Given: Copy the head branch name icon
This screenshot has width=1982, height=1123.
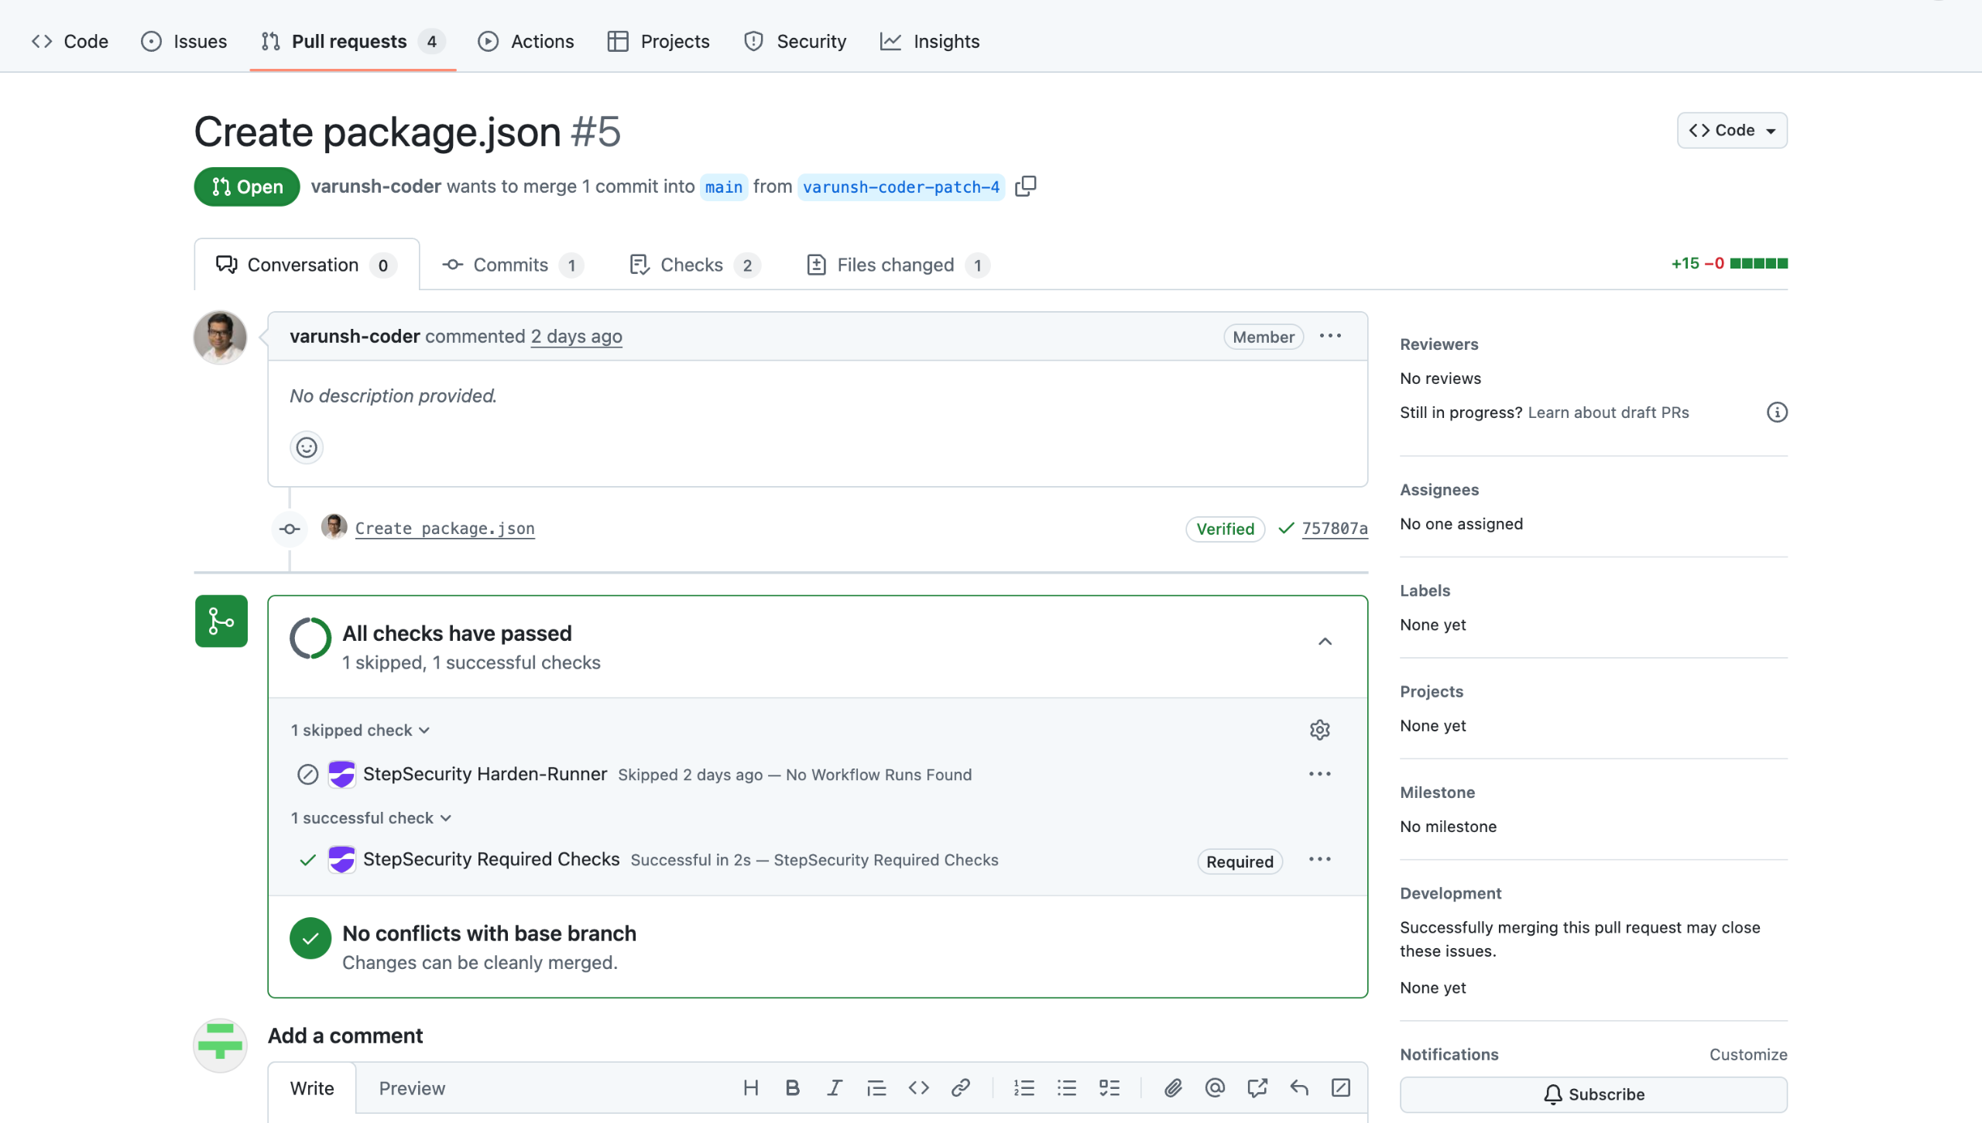Looking at the screenshot, I should coord(1025,187).
